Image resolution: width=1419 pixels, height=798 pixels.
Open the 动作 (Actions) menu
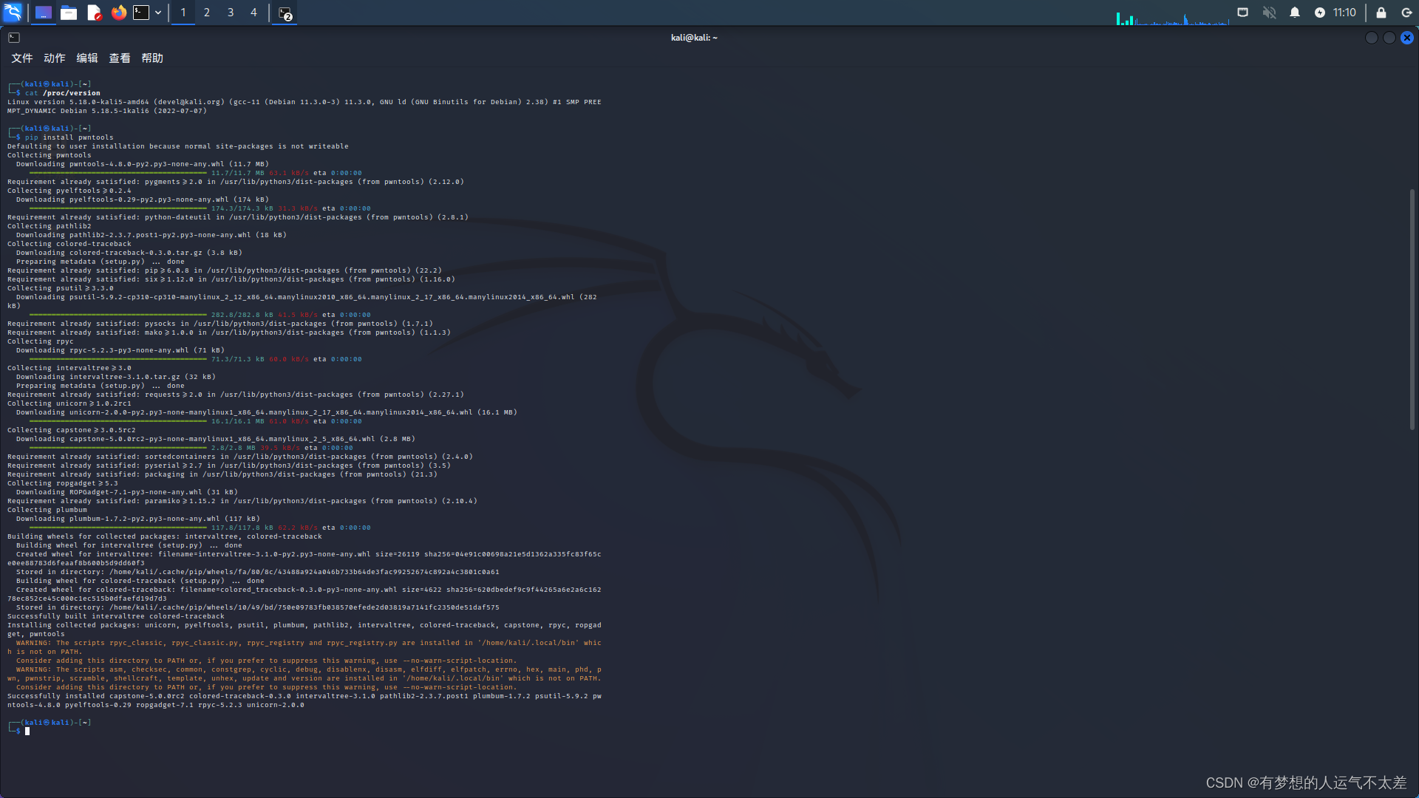(55, 58)
